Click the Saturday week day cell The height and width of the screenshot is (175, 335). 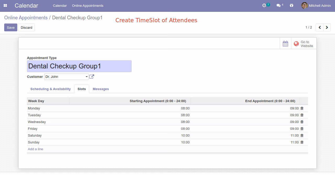pos(48,135)
